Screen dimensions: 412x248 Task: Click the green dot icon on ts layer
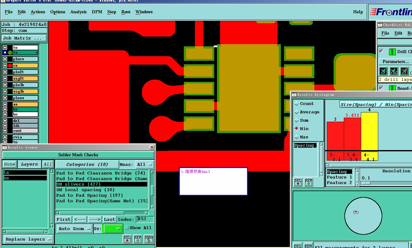click(10, 53)
